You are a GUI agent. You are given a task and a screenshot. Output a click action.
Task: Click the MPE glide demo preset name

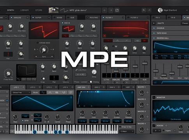pyautogui.click(x=78, y=10)
